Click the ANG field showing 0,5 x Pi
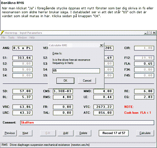Image resolution: width=157 pixels, height=148 pixels. tap(22, 48)
